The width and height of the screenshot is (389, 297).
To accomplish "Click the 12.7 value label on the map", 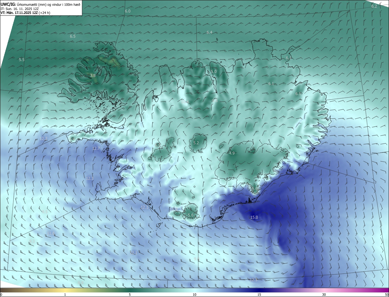I will tap(96, 148).
